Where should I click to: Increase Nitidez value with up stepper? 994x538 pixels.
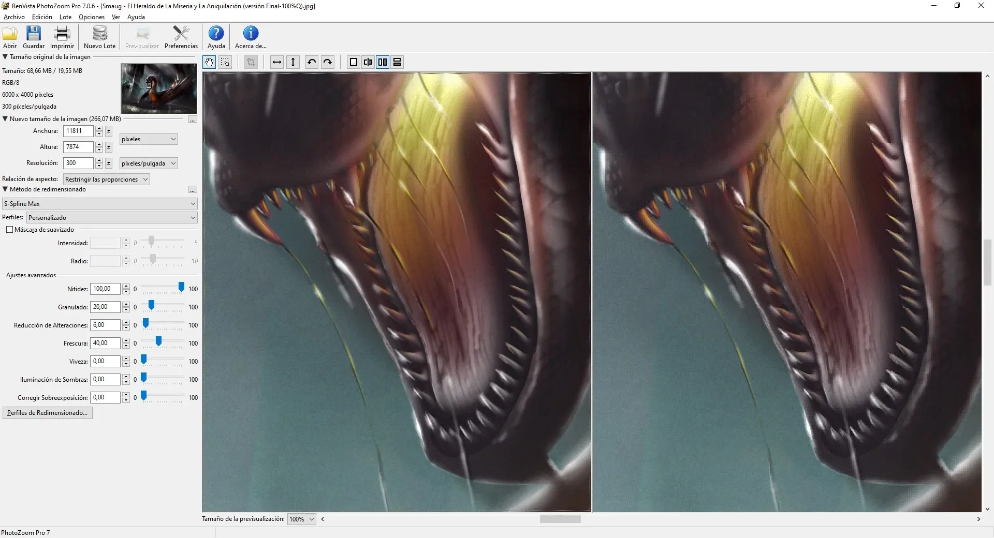point(126,286)
